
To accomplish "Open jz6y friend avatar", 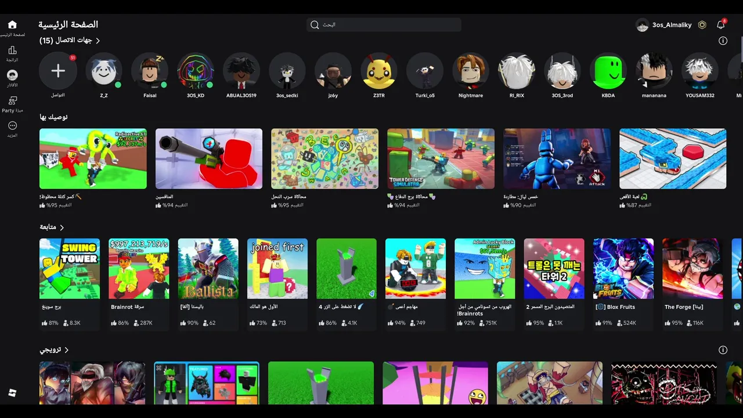I will point(333,71).
